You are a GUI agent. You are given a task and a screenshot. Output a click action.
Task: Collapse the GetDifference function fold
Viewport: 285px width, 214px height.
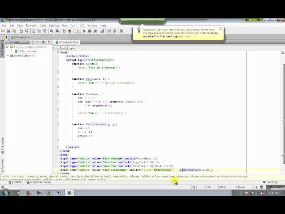tap(58, 124)
